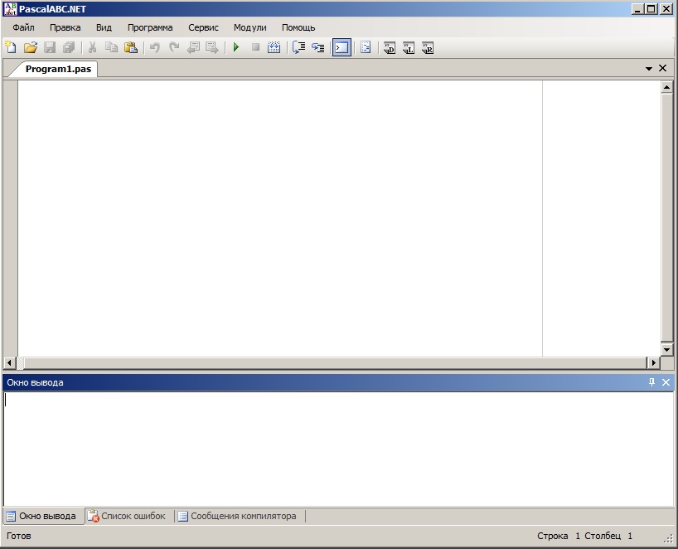Click the toolbar icon labeled R
Viewport: 678px width, 549px height.
[x=428, y=47]
